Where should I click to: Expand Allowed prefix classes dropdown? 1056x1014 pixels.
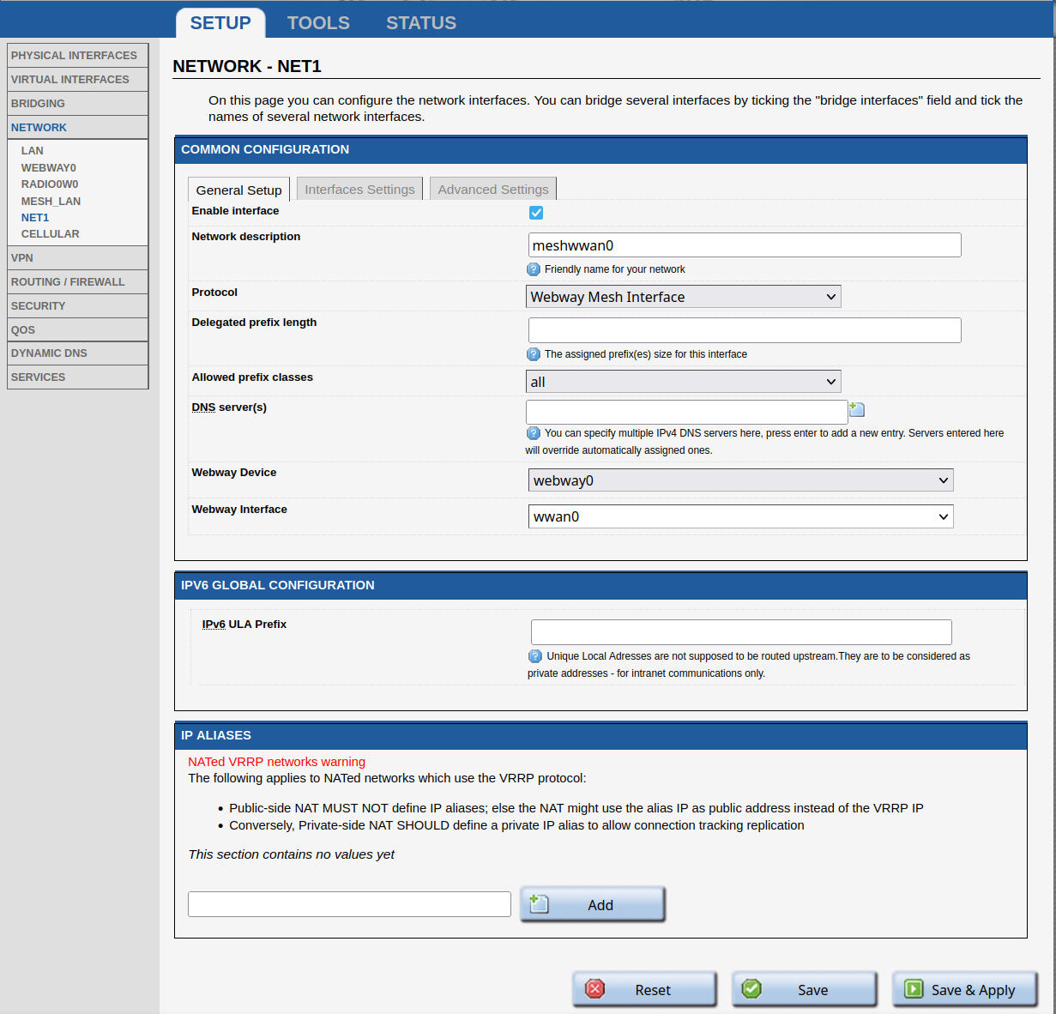683,382
